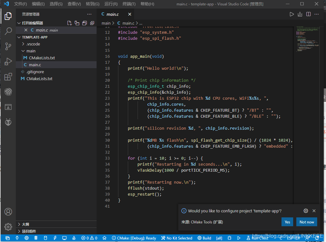Open the monitor icon in the status bar

(x=64, y=238)
